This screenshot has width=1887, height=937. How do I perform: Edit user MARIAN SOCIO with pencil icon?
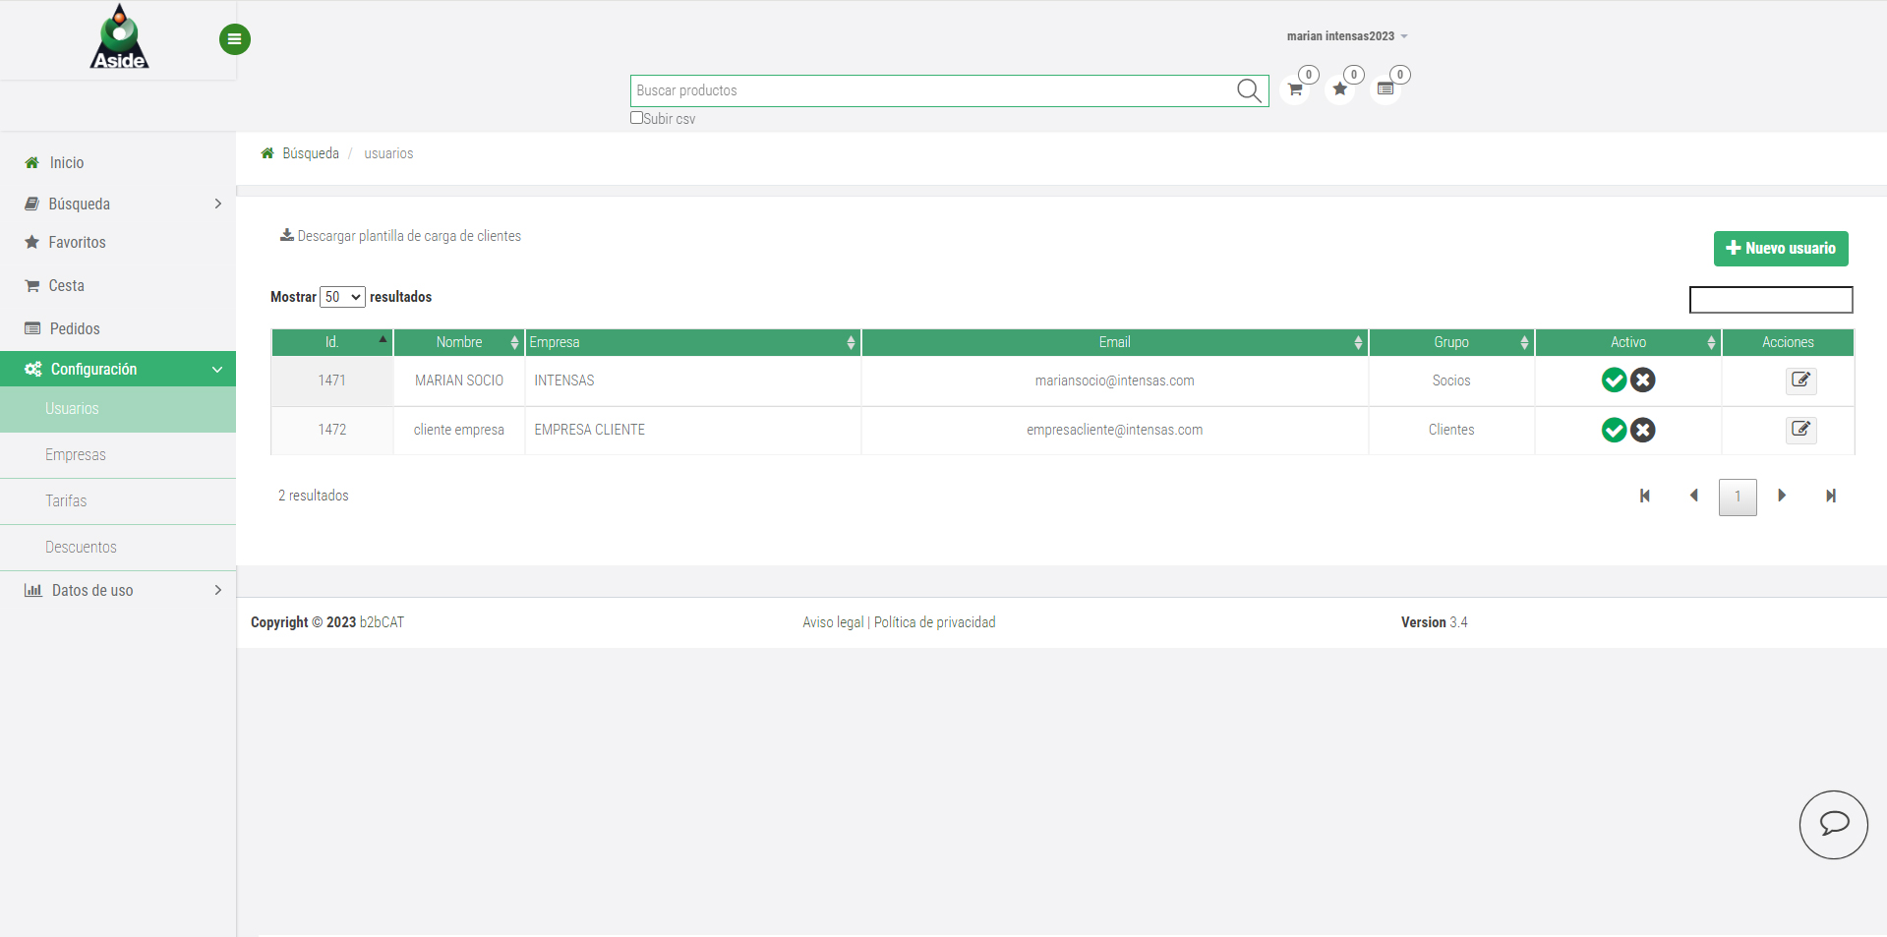click(x=1800, y=381)
